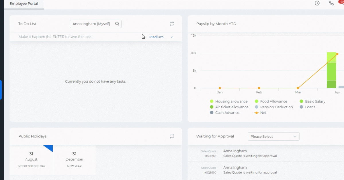
Task: Click the Jan Net data point
Action: click(x=220, y=88)
